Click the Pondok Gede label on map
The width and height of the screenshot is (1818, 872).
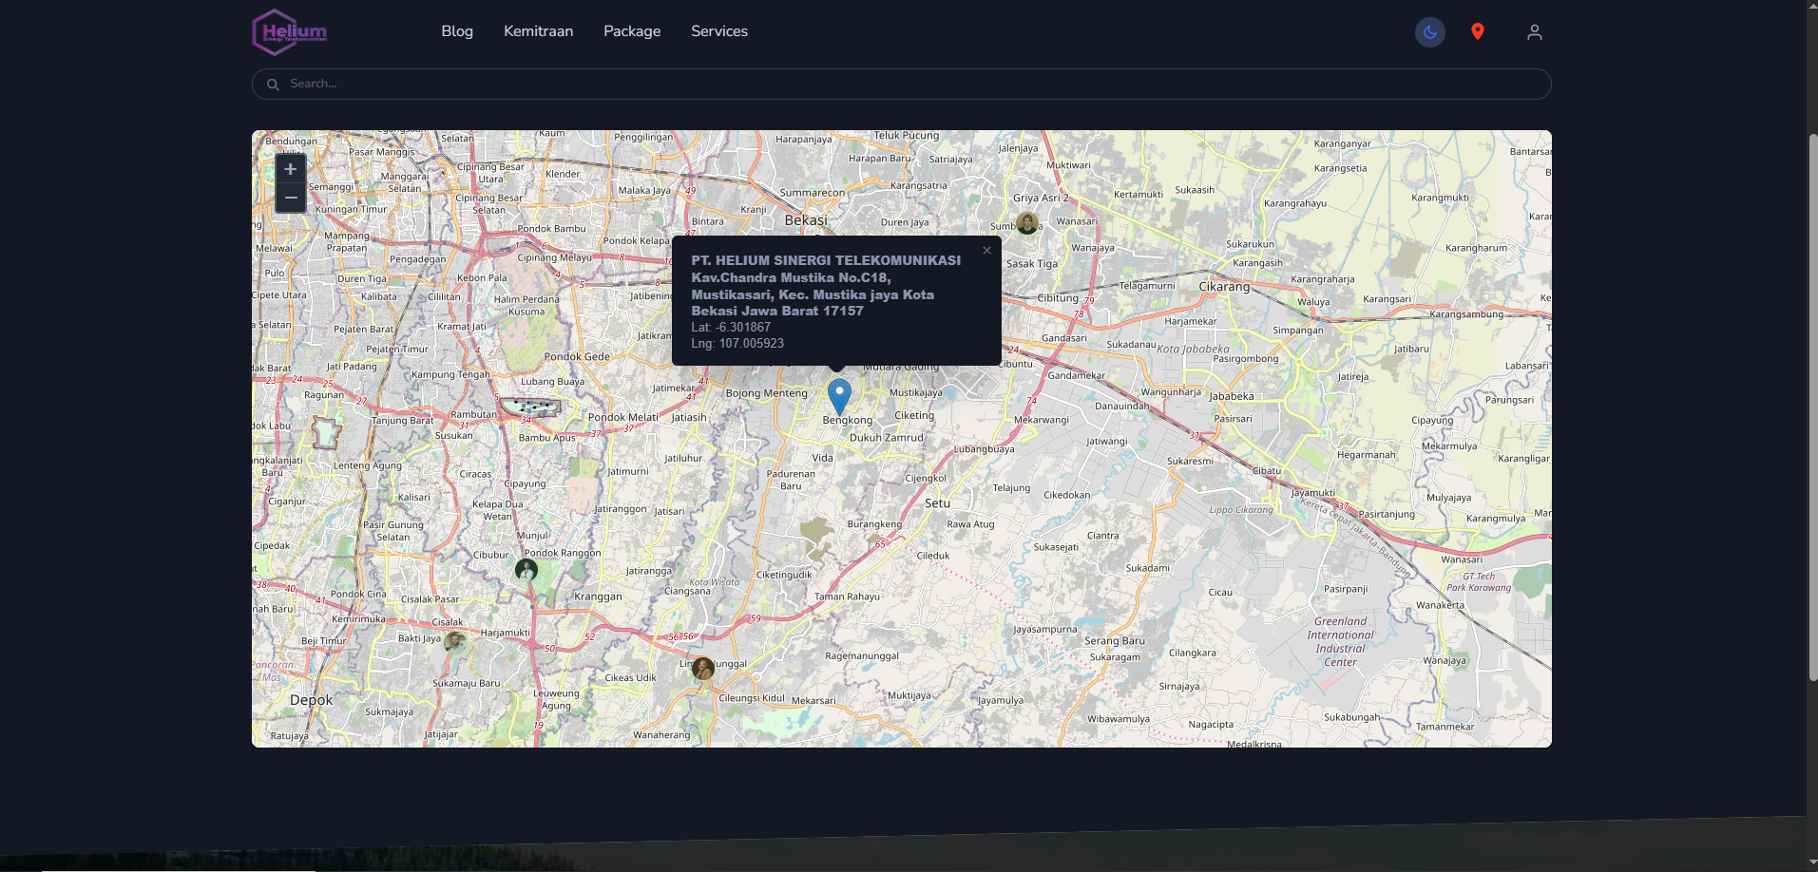(x=577, y=357)
